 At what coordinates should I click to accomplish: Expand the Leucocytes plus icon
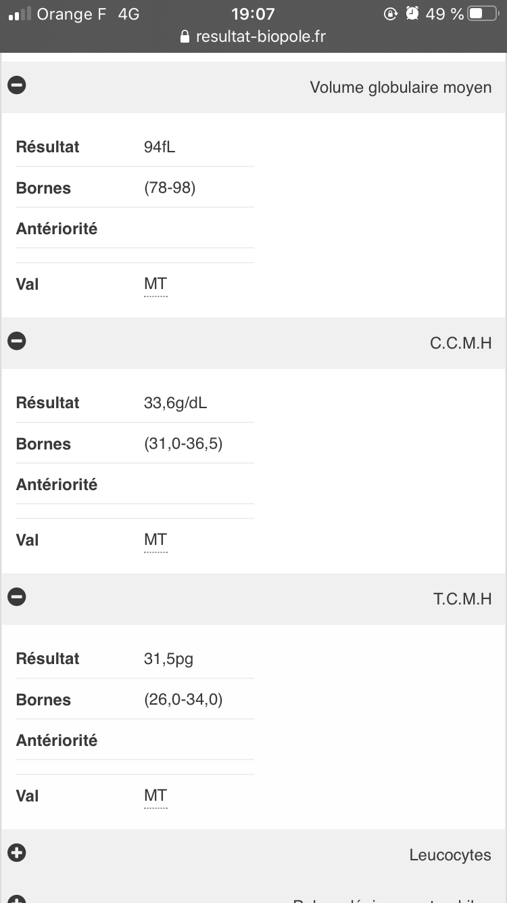(17, 853)
